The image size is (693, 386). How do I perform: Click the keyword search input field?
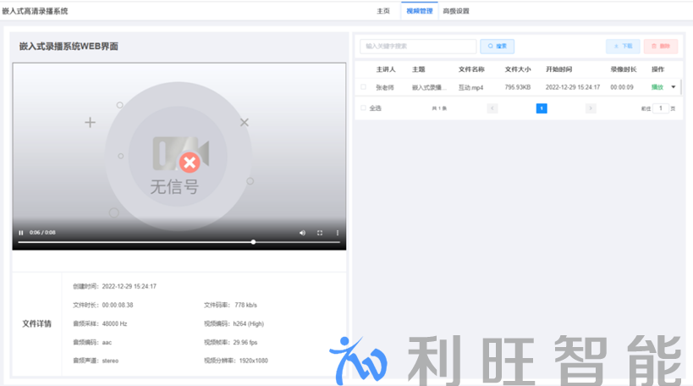418,47
